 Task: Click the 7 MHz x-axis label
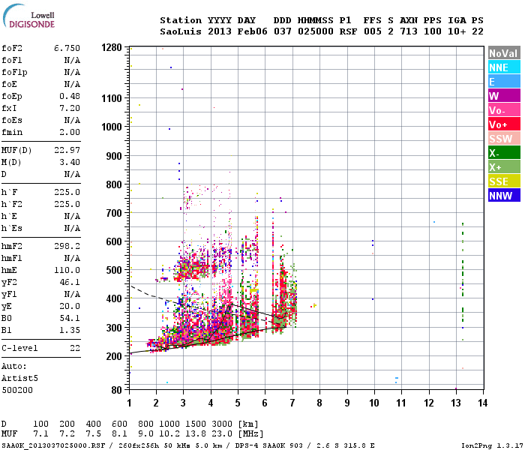292,403
